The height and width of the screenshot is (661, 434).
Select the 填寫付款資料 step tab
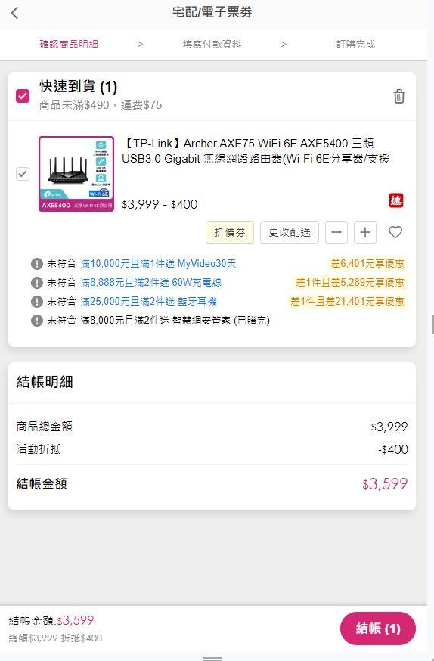click(212, 44)
